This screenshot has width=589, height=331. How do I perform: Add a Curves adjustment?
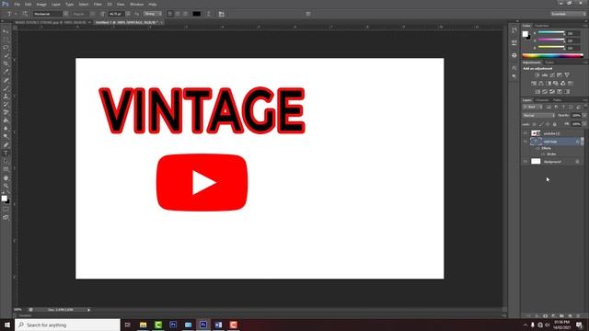point(552,75)
